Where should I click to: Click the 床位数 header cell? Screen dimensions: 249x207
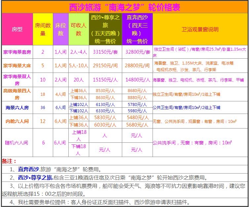point(61,29)
